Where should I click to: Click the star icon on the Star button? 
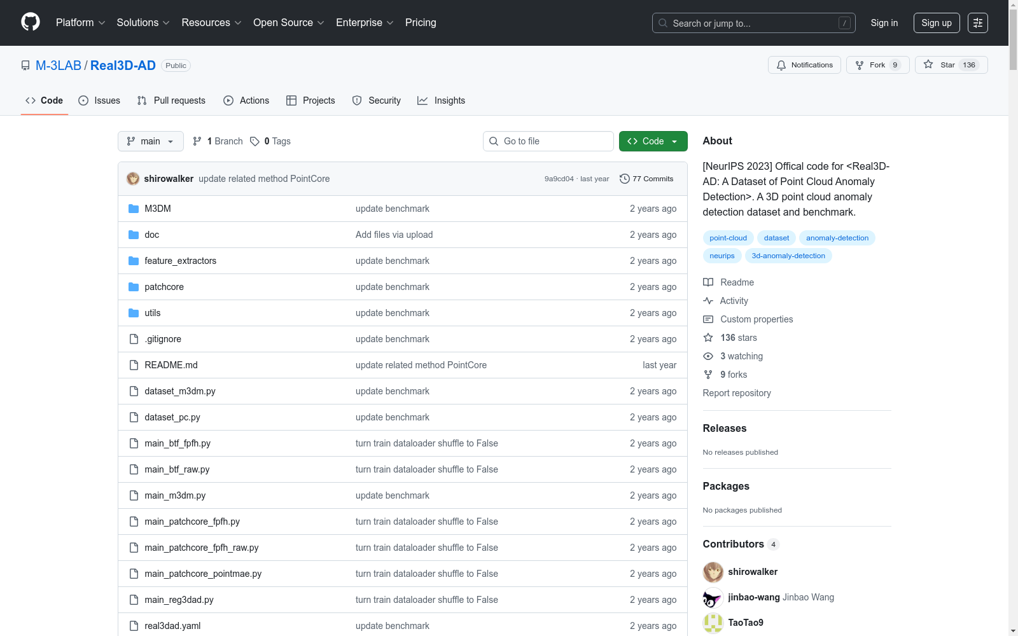click(928, 64)
